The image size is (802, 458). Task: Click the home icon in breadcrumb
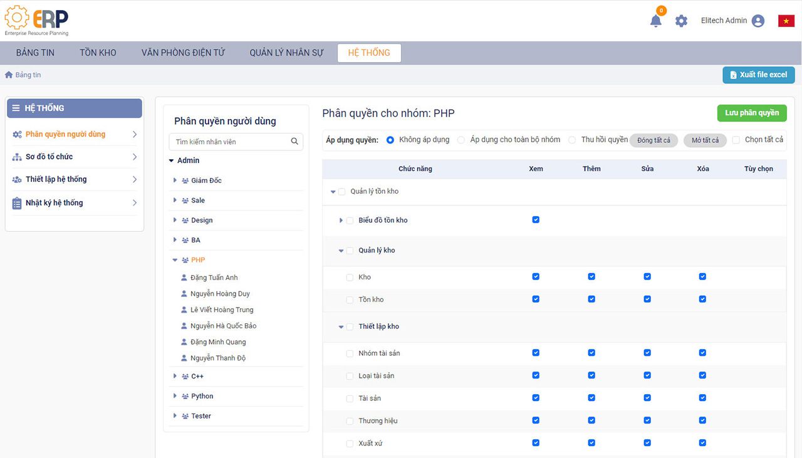[x=9, y=75]
